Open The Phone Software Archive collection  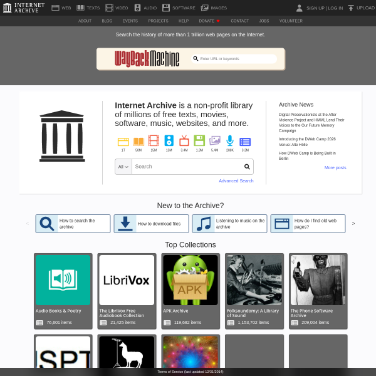click(318, 291)
